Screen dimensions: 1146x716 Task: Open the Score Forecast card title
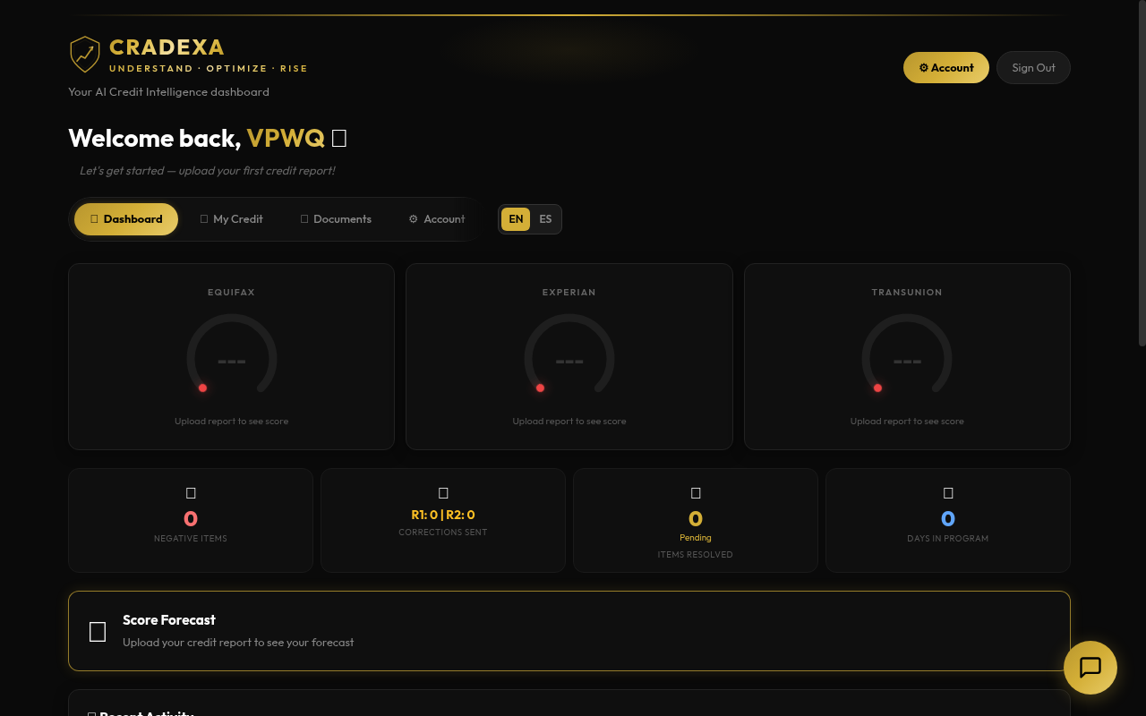169,619
